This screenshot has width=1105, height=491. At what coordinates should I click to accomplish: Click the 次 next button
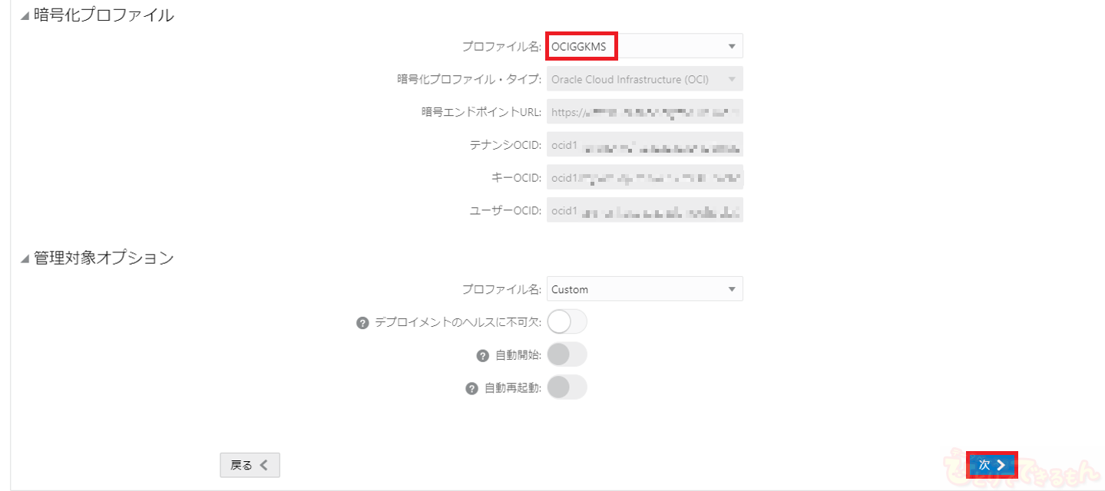pos(991,465)
